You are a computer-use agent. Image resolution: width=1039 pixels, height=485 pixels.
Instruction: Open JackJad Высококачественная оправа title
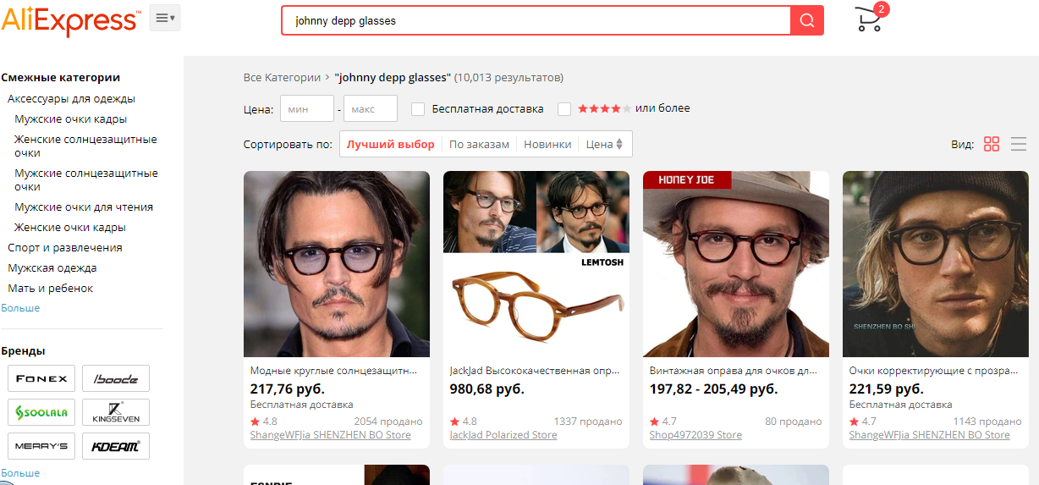tap(534, 371)
